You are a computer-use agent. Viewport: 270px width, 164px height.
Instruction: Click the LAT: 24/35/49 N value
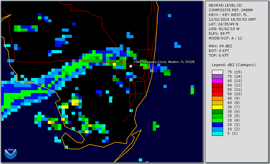click(x=223, y=24)
